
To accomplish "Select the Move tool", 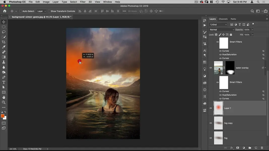I will [4, 22].
